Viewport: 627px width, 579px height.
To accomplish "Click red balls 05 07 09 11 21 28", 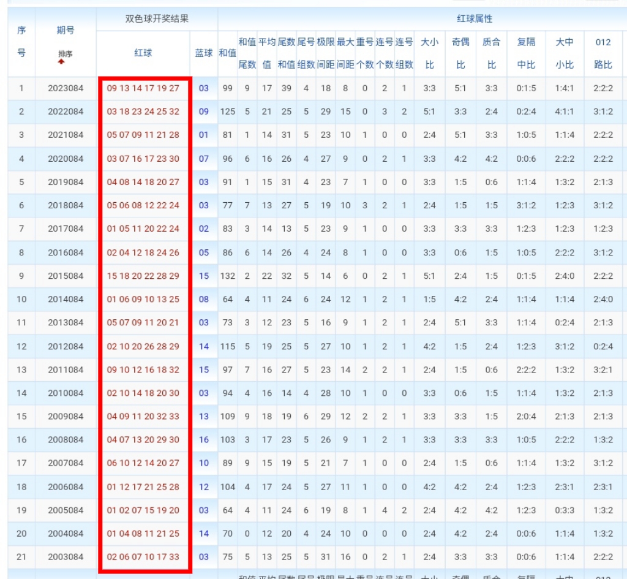I will tap(143, 135).
